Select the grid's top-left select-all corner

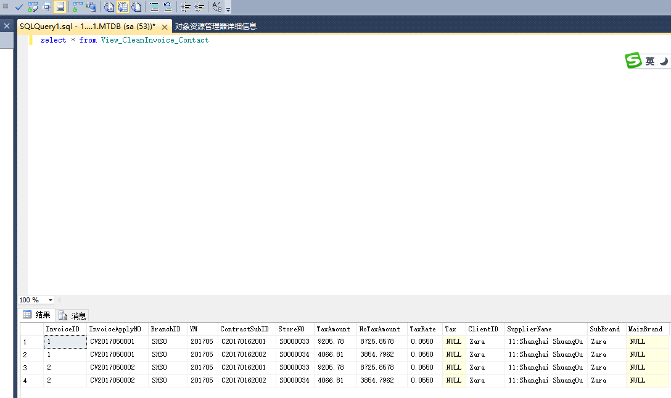click(32, 329)
